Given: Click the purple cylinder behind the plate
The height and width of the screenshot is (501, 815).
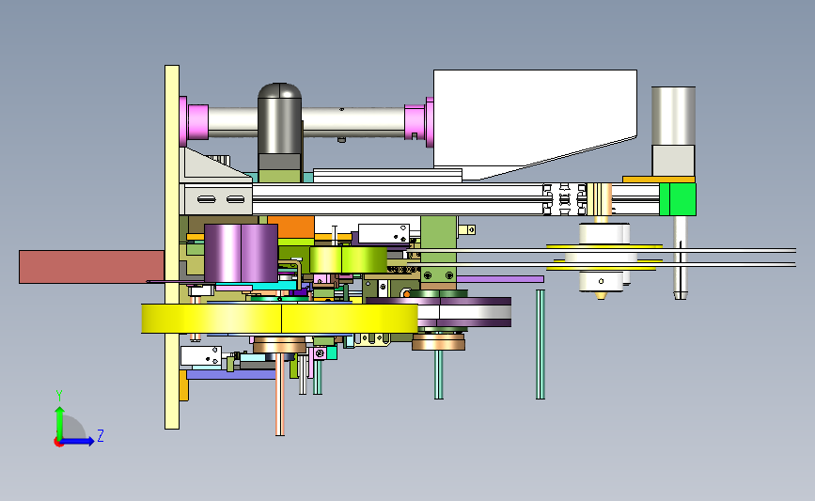Looking at the screenshot, I should point(241,254).
